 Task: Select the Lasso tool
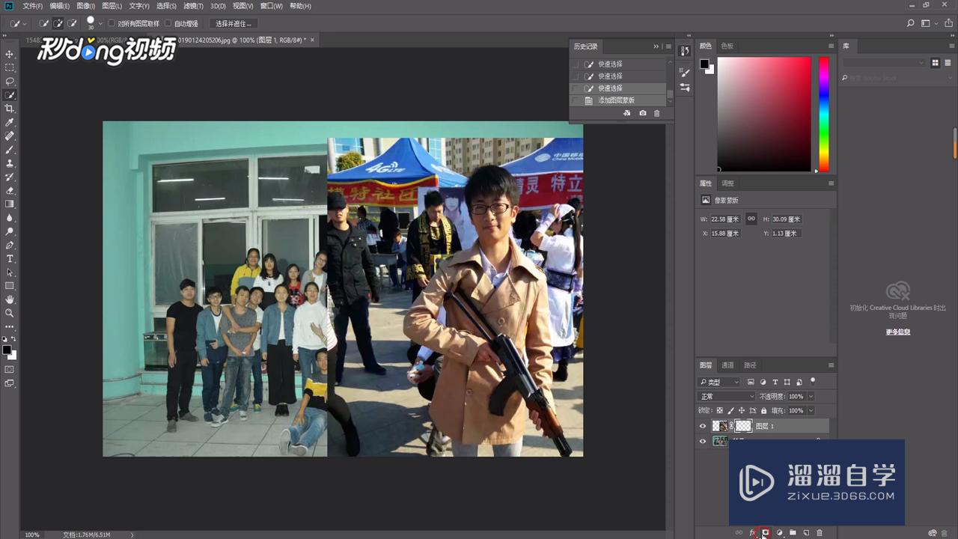coord(10,81)
